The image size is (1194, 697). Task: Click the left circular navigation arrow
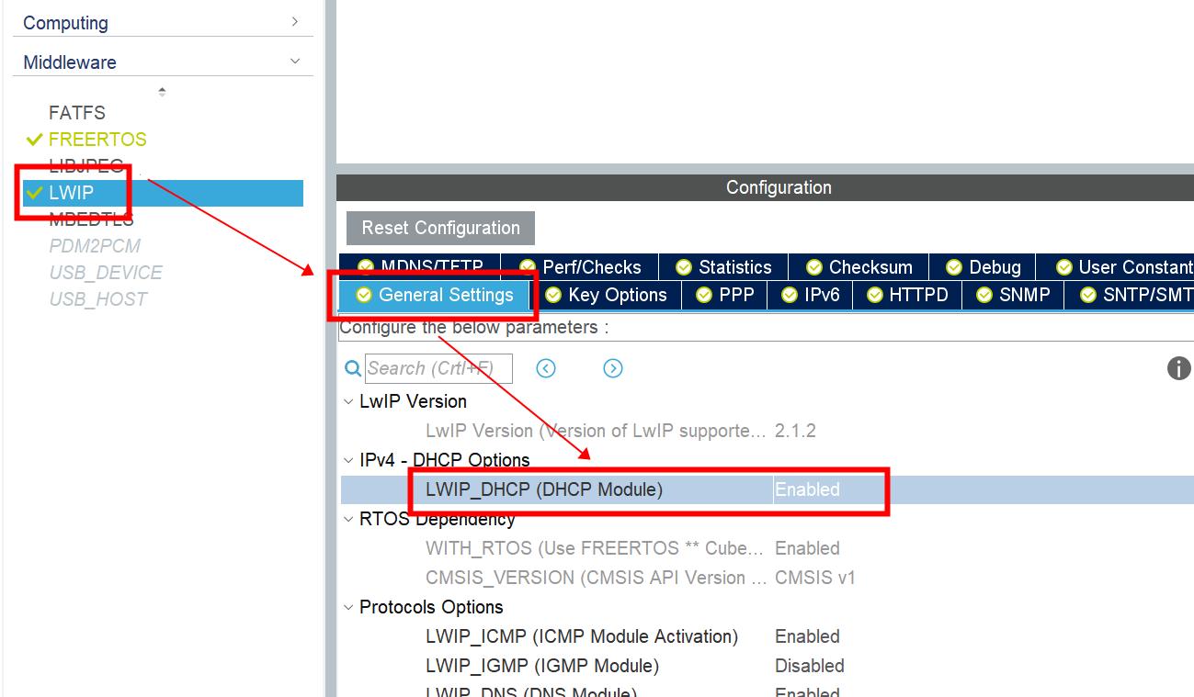(545, 367)
